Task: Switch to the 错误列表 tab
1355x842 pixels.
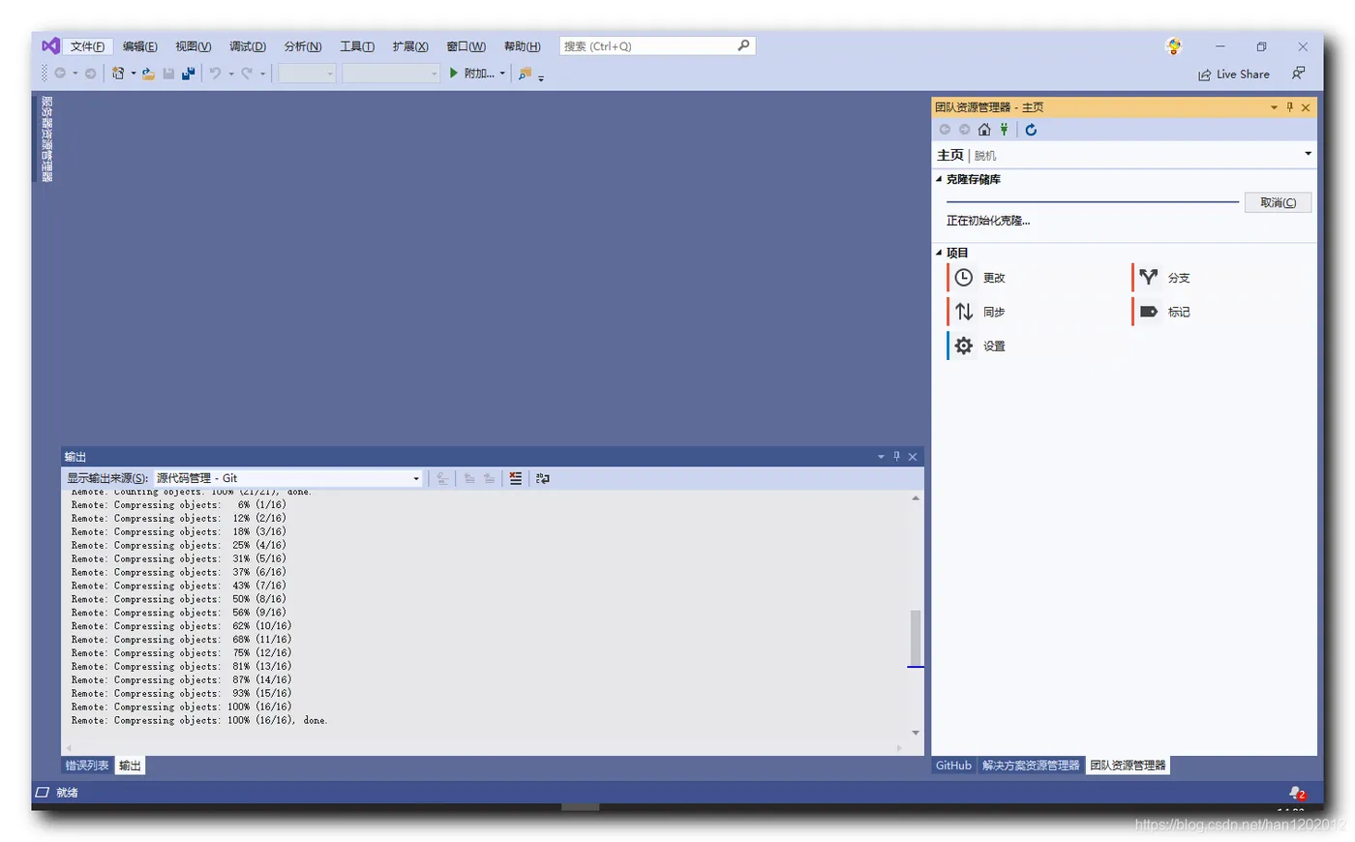Action: [x=87, y=766]
